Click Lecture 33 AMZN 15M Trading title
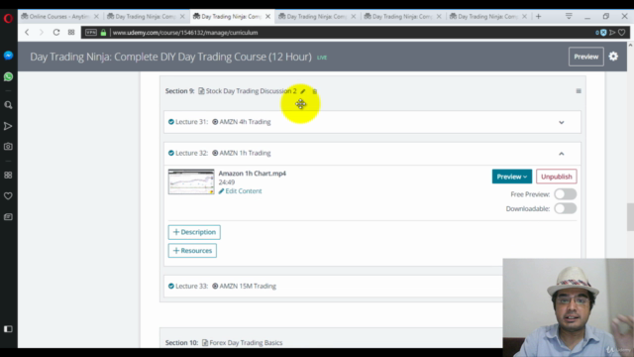 [x=248, y=286]
